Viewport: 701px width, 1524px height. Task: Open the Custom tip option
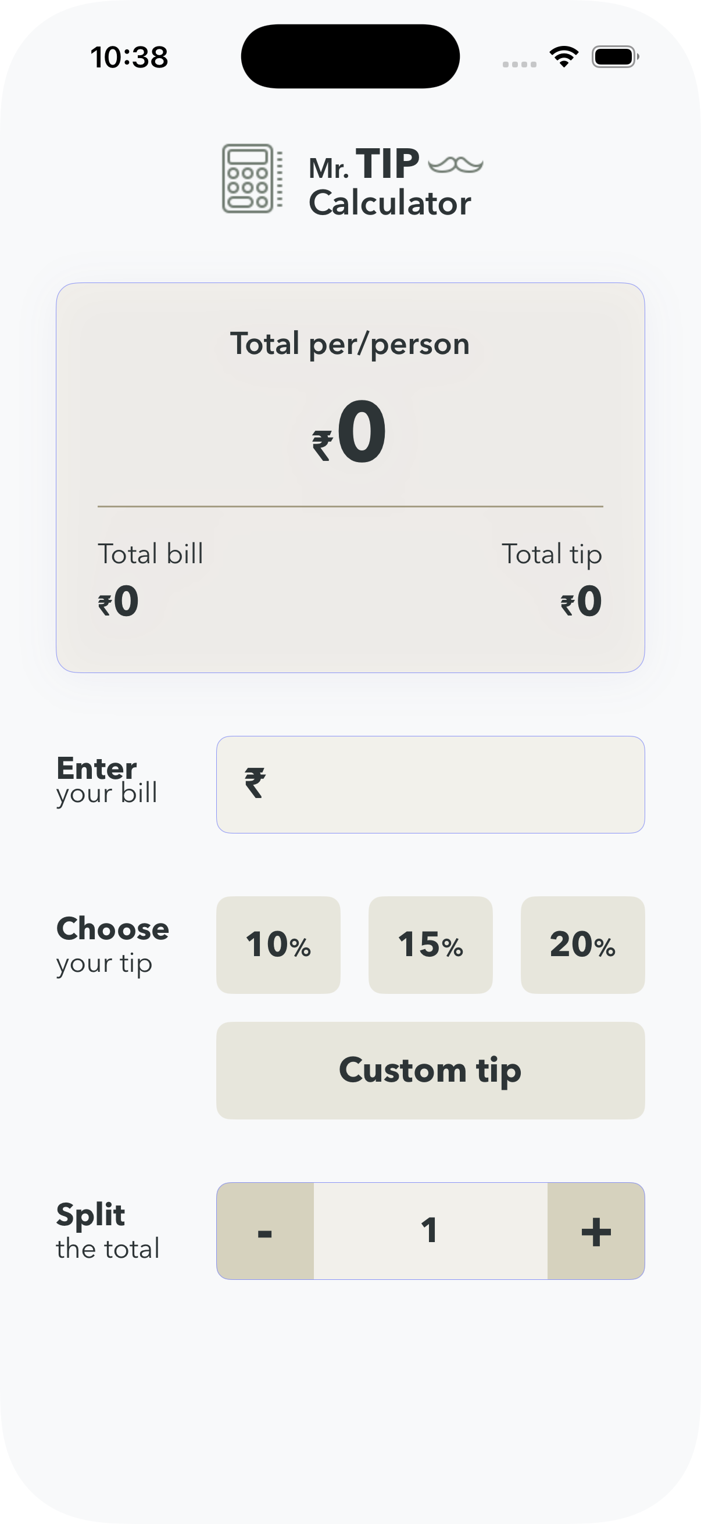430,1070
